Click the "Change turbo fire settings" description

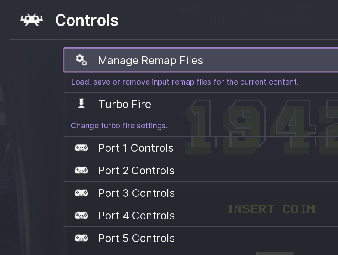coord(119,126)
